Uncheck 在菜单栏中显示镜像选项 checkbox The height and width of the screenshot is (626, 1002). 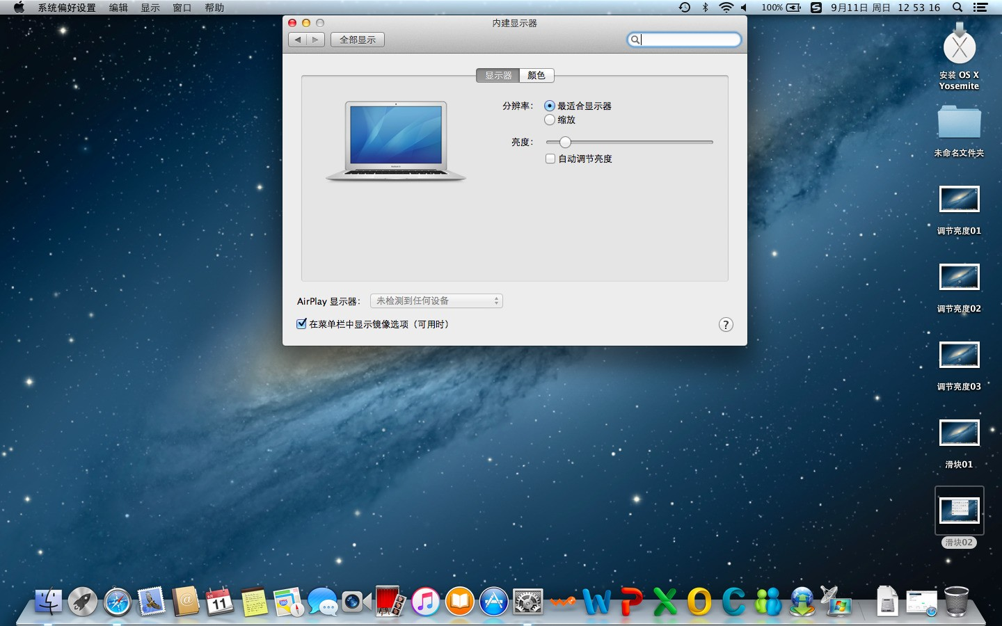(x=301, y=323)
